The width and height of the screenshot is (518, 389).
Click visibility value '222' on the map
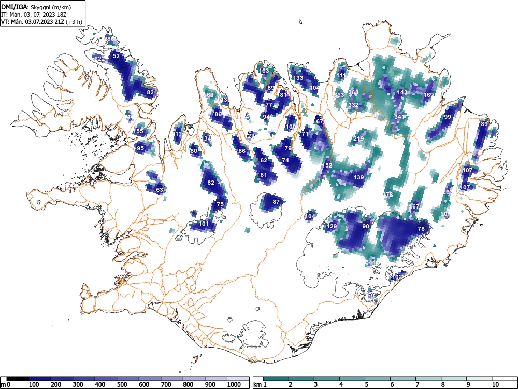pyautogui.click(x=99, y=59)
